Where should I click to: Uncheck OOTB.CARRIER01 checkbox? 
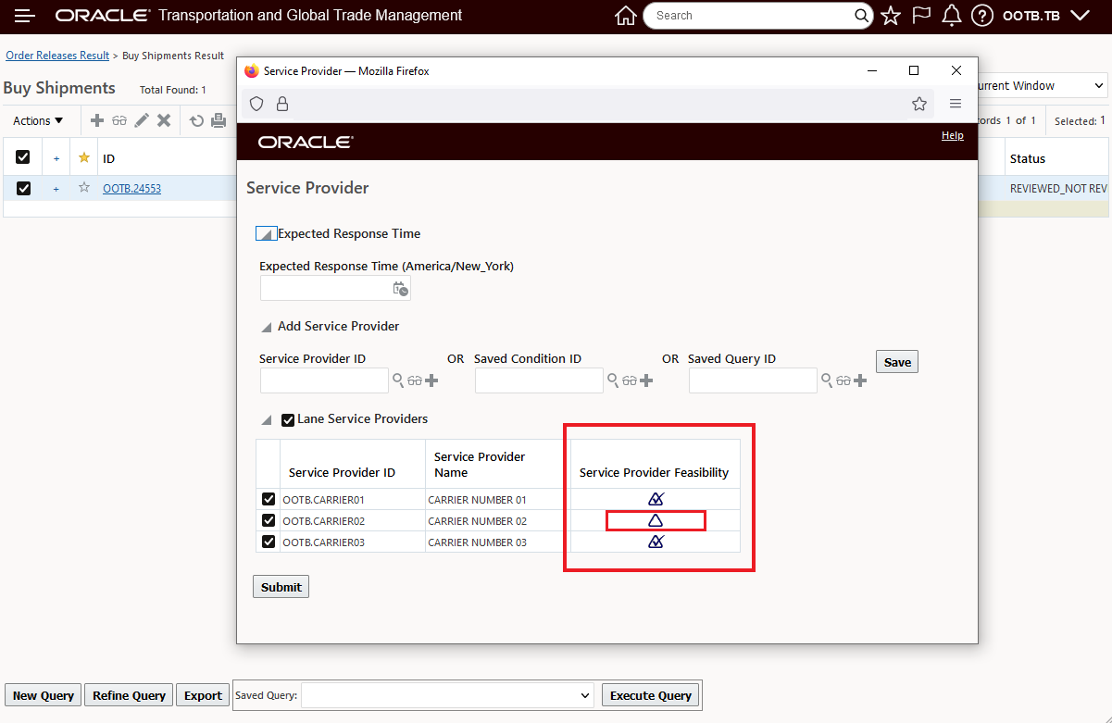pos(269,499)
